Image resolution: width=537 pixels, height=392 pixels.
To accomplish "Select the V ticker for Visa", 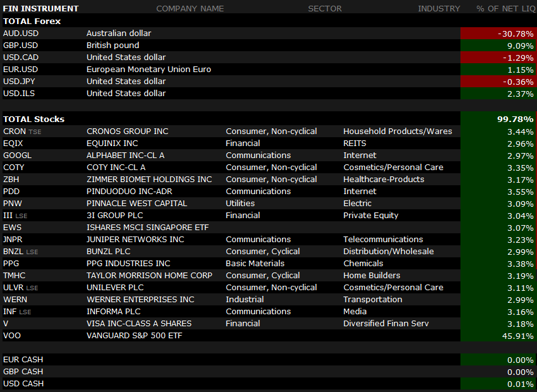I will coord(6,323).
